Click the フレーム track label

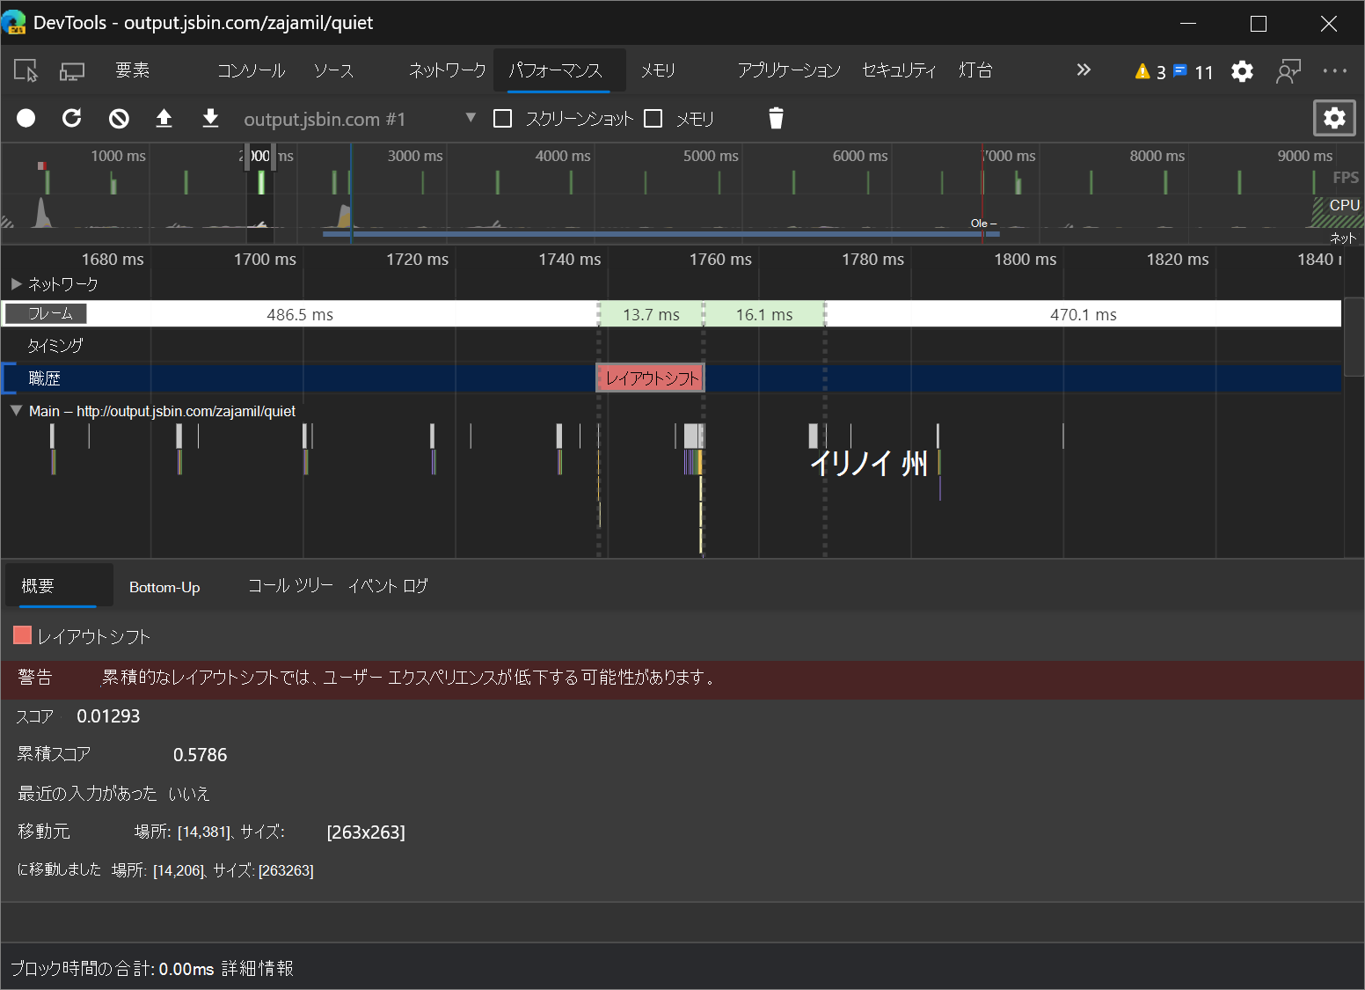[x=47, y=313]
